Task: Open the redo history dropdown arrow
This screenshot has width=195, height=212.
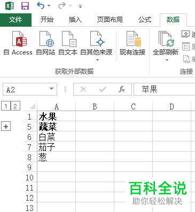Action: coord(71,6)
